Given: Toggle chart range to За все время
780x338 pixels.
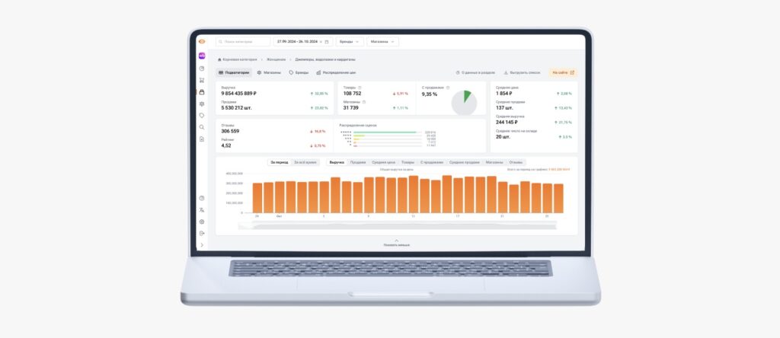Looking at the screenshot, I should tap(306, 162).
